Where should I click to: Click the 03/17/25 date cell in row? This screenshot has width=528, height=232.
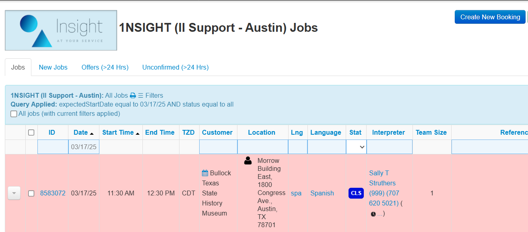click(x=84, y=193)
